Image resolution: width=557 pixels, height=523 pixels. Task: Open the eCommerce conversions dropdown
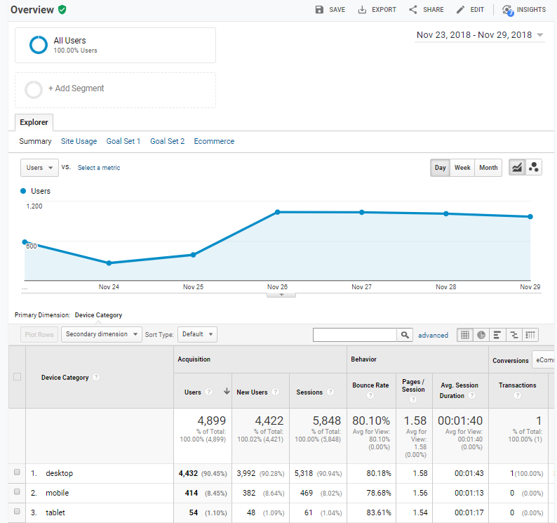(x=544, y=360)
